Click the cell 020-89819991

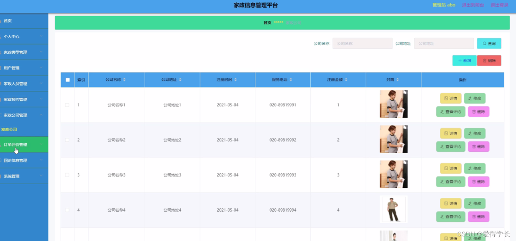pos(283,105)
